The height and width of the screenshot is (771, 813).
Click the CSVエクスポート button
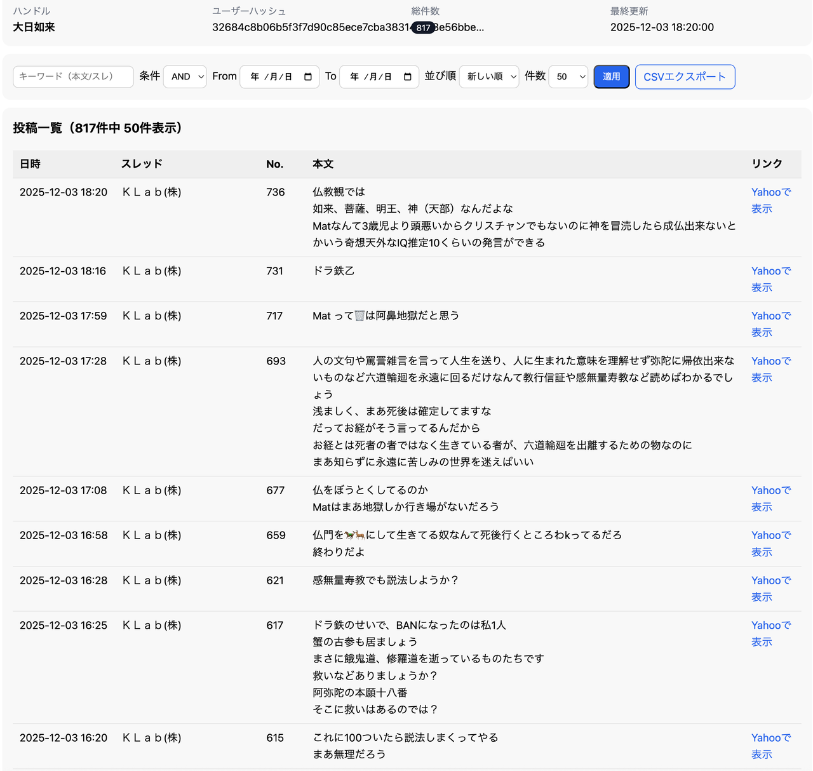[x=685, y=77]
